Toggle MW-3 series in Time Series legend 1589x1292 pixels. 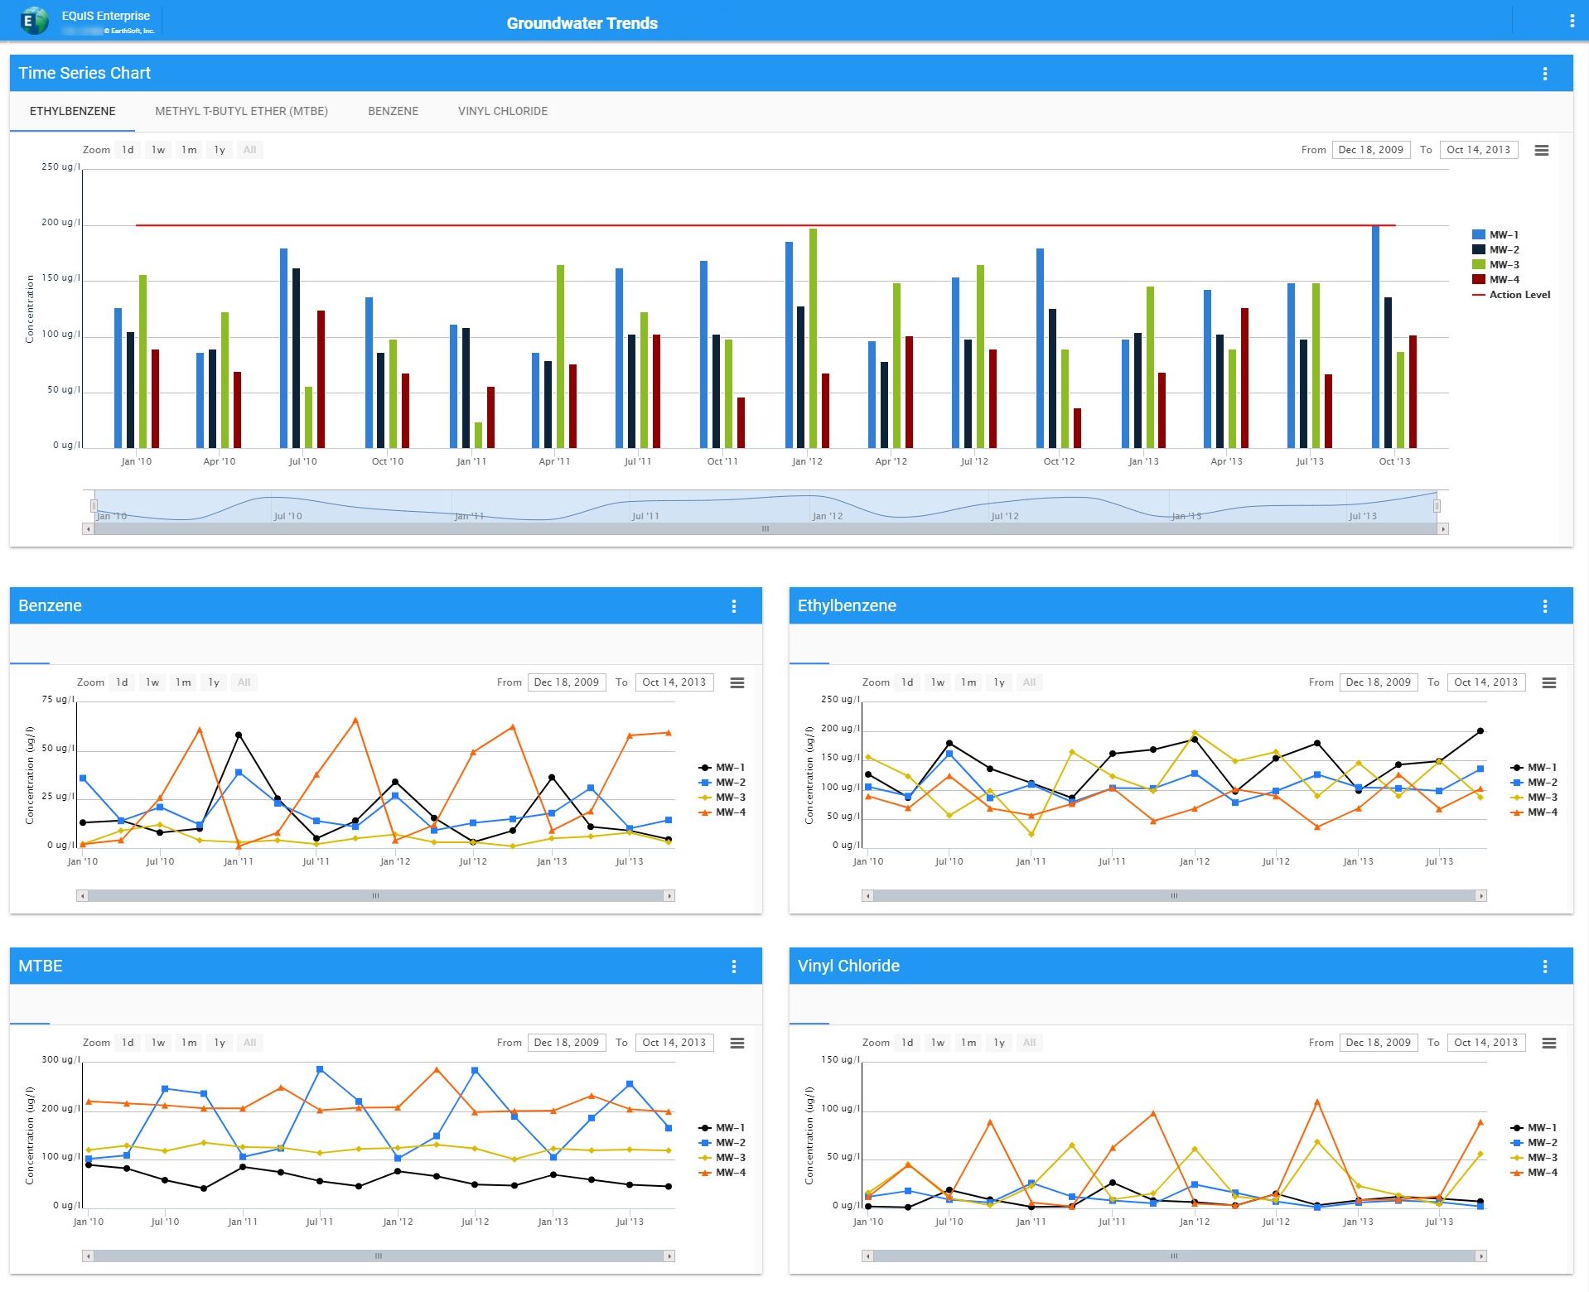tap(1503, 265)
